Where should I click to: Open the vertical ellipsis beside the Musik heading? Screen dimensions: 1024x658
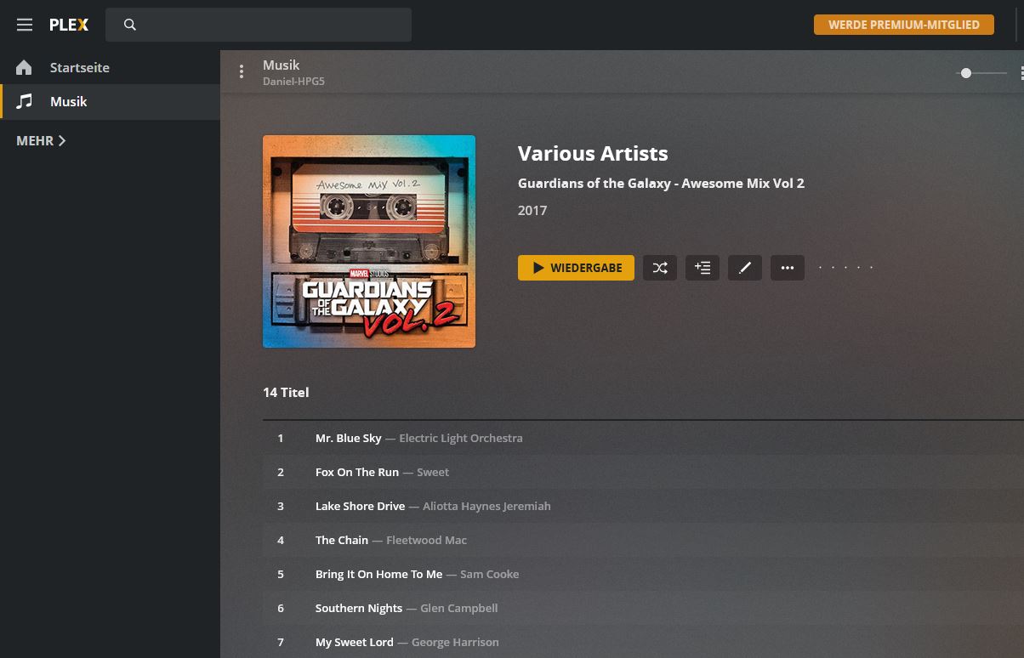[242, 71]
